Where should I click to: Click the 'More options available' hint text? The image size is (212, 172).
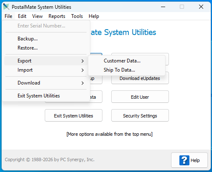110,134
